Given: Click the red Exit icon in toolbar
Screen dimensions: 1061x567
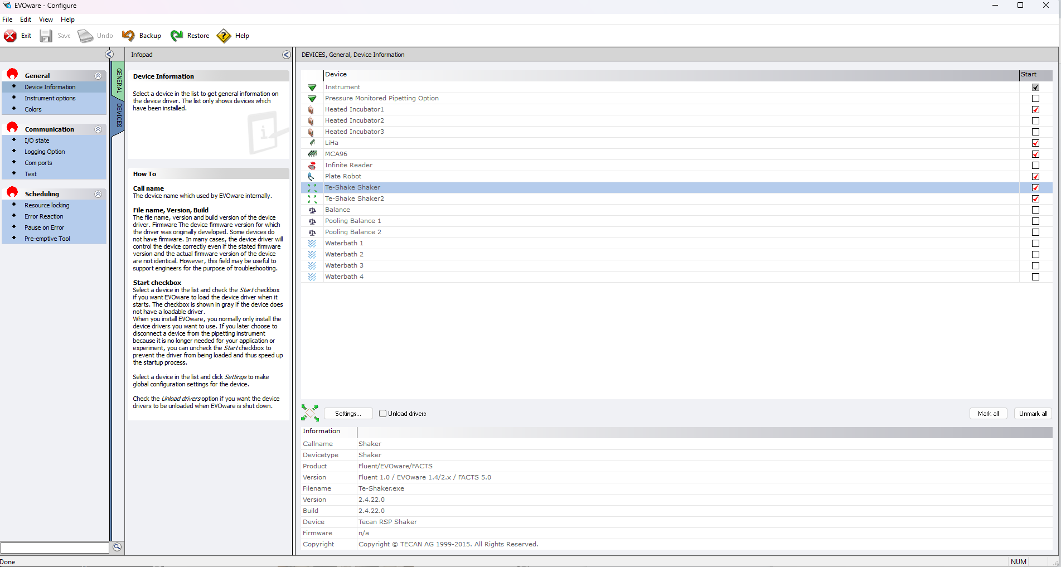Looking at the screenshot, I should (x=10, y=36).
